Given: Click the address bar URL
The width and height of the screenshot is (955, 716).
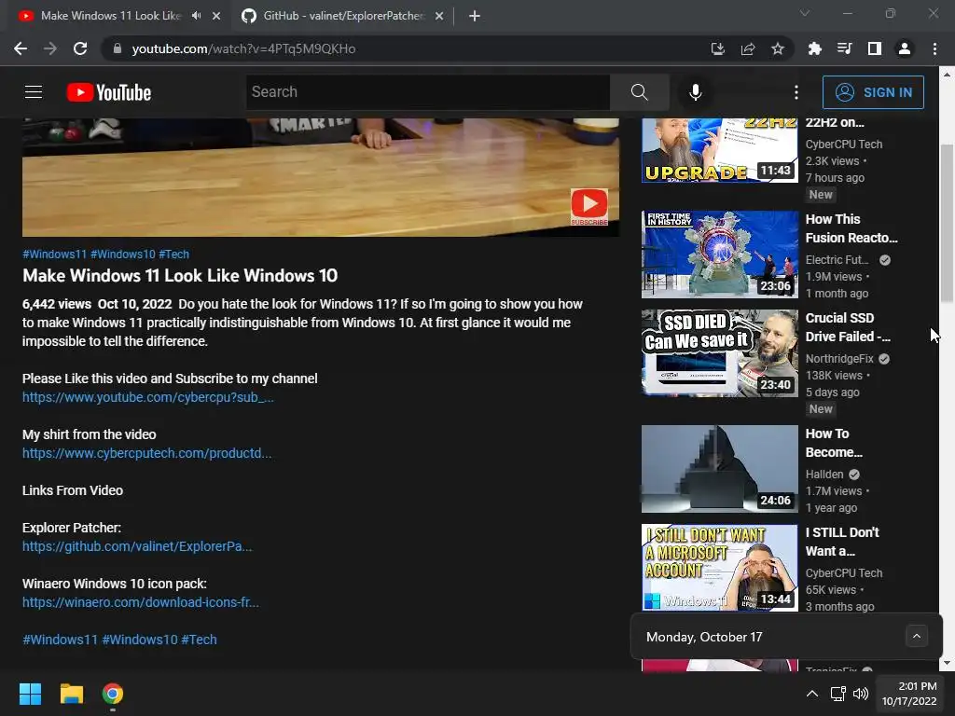Looking at the screenshot, I should 243,48.
